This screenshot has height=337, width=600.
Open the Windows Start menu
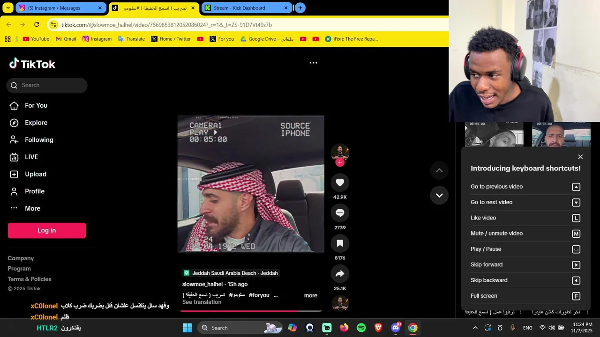[187, 328]
